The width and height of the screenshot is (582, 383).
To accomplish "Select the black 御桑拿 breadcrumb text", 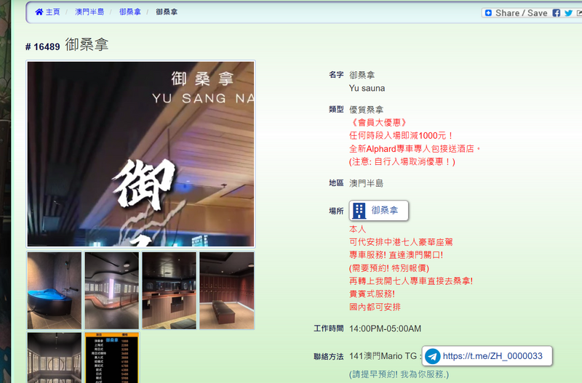I will point(167,12).
